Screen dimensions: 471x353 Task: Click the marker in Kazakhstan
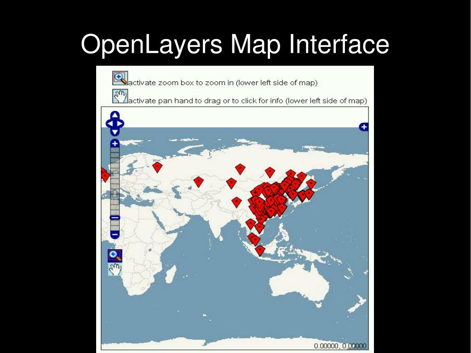199,182
